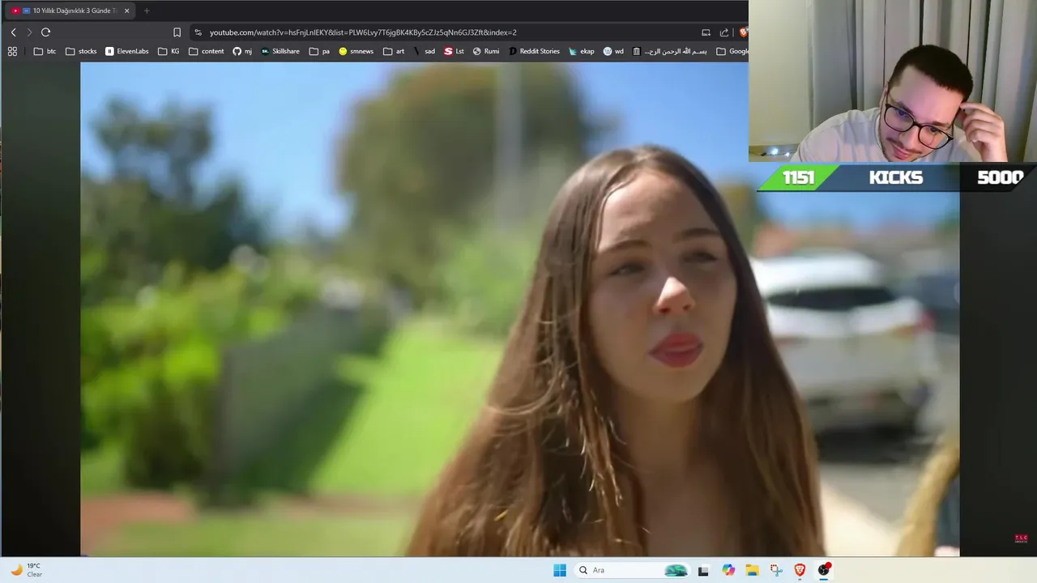
Task: Click the share icon in address bar
Action: [724, 32]
